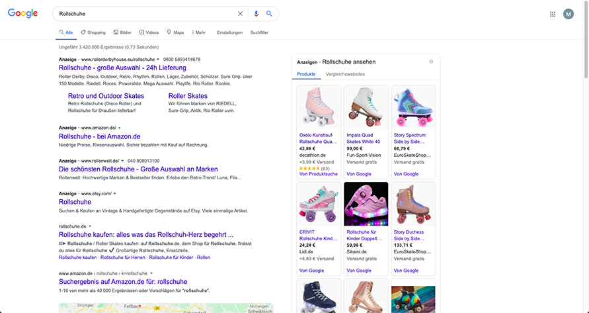Open the 'Rollen' sublink
This screenshot has width=589, height=313.
click(204, 257)
